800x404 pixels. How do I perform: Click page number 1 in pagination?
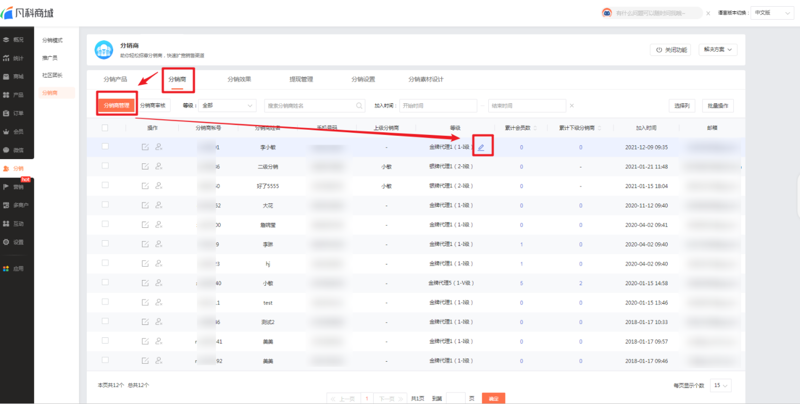point(366,398)
